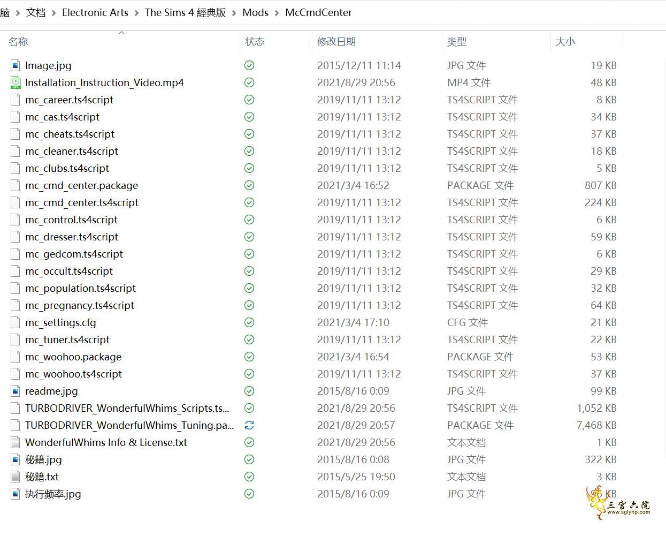
Task: Click the mc_cleaner.ts4script file icon
Action: tap(15, 151)
